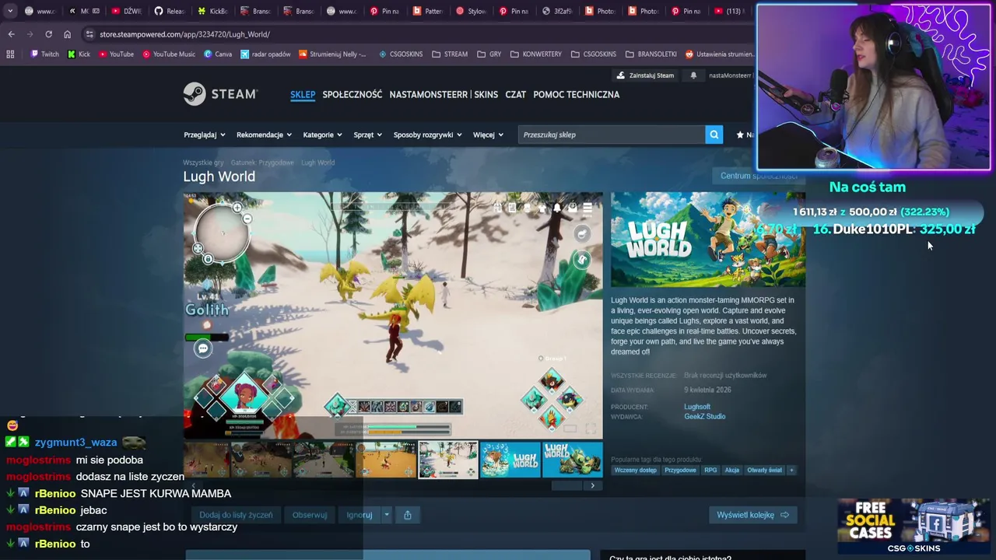Open the Canva bookmark
The height and width of the screenshot is (560, 996).
click(218, 54)
